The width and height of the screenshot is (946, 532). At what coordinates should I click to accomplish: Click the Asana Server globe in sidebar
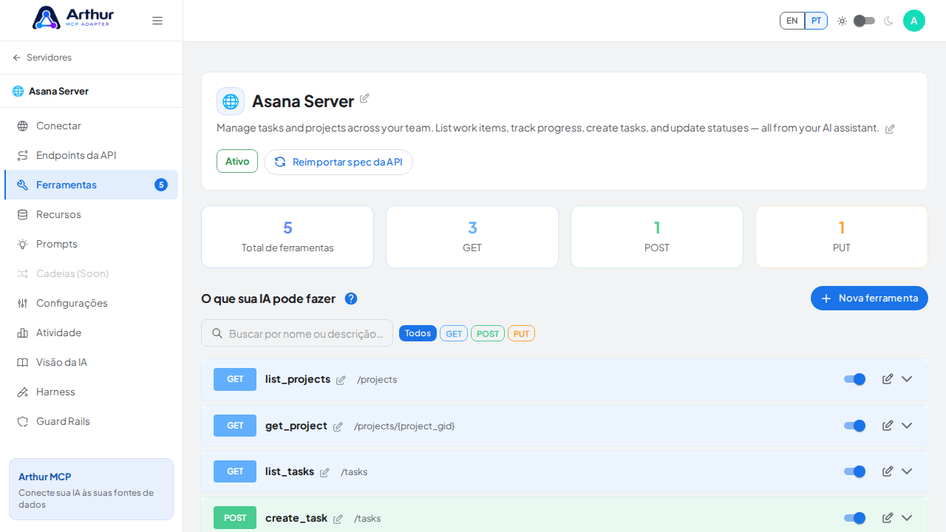pyautogui.click(x=18, y=92)
